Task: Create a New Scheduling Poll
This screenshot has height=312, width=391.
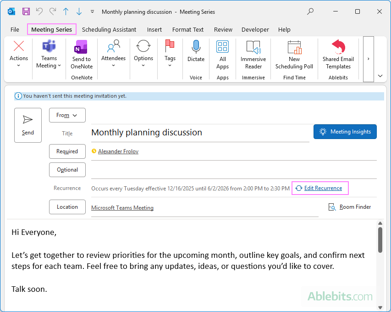Action: 294,52
